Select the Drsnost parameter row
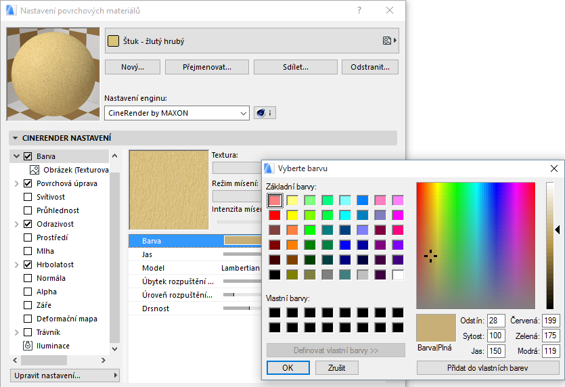The height and width of the screenshot is (387, 565). (x=195, y=309)
